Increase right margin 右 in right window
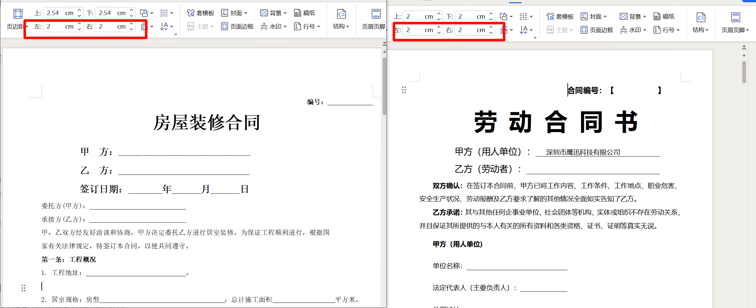 click(491, 27)
